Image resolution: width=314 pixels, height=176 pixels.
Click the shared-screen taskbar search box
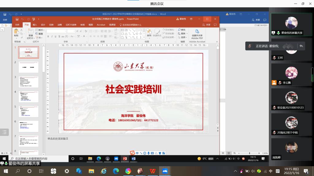(x=38, y=159)
